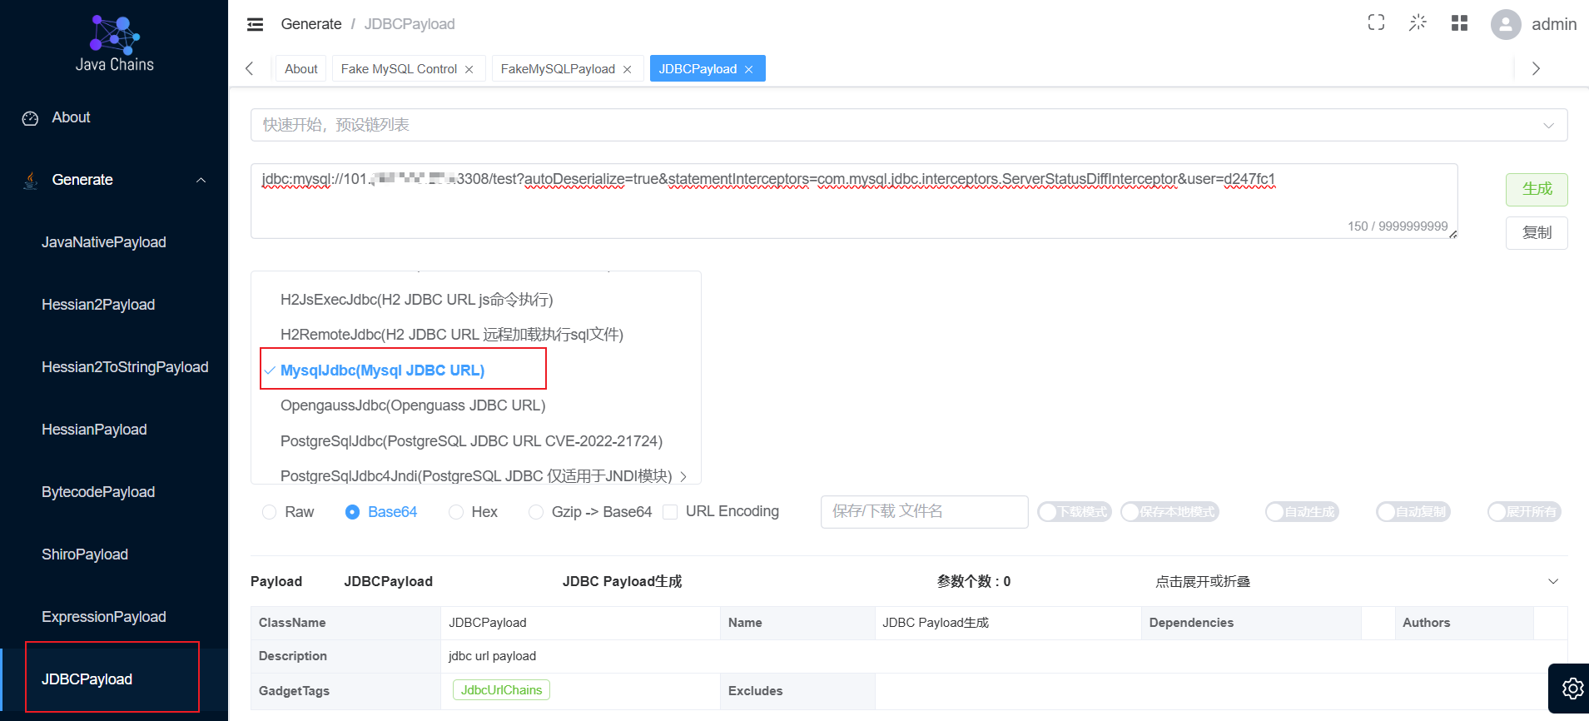Click the green 生成 button
Image resolution: width=1589 pixels, height=721 pixels.
[x=1537, y=189]
